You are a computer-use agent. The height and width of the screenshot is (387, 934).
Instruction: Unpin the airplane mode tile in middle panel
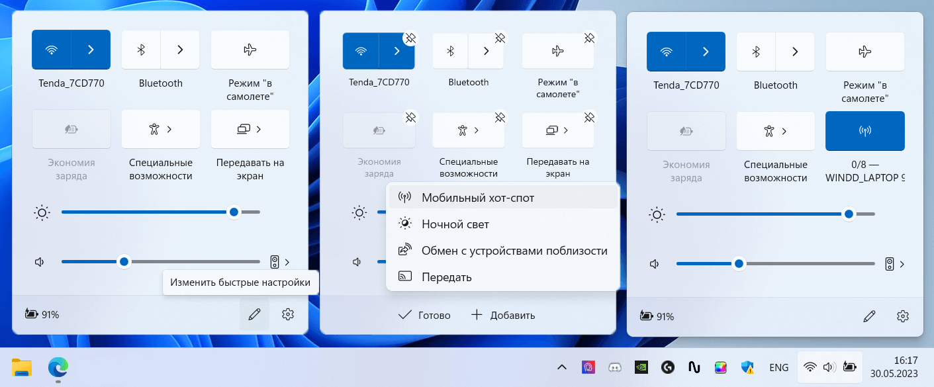(x=589, y=38)
